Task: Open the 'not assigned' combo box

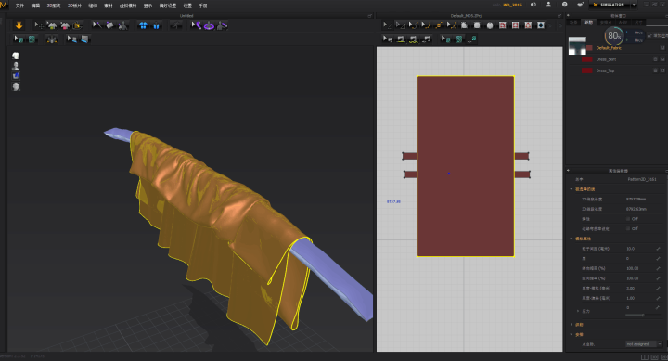Action: tap(644, 344)
